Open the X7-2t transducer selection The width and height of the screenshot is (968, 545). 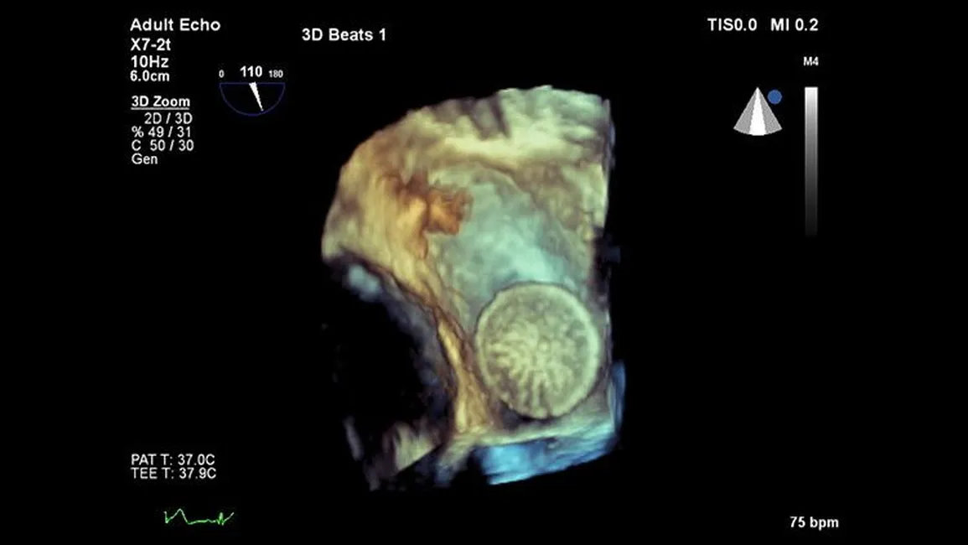[152, 47]
